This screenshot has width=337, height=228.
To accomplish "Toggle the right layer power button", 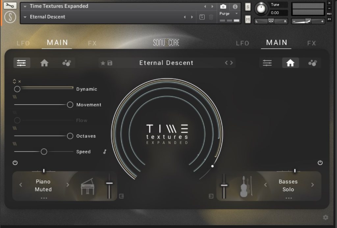I will 320,163.
